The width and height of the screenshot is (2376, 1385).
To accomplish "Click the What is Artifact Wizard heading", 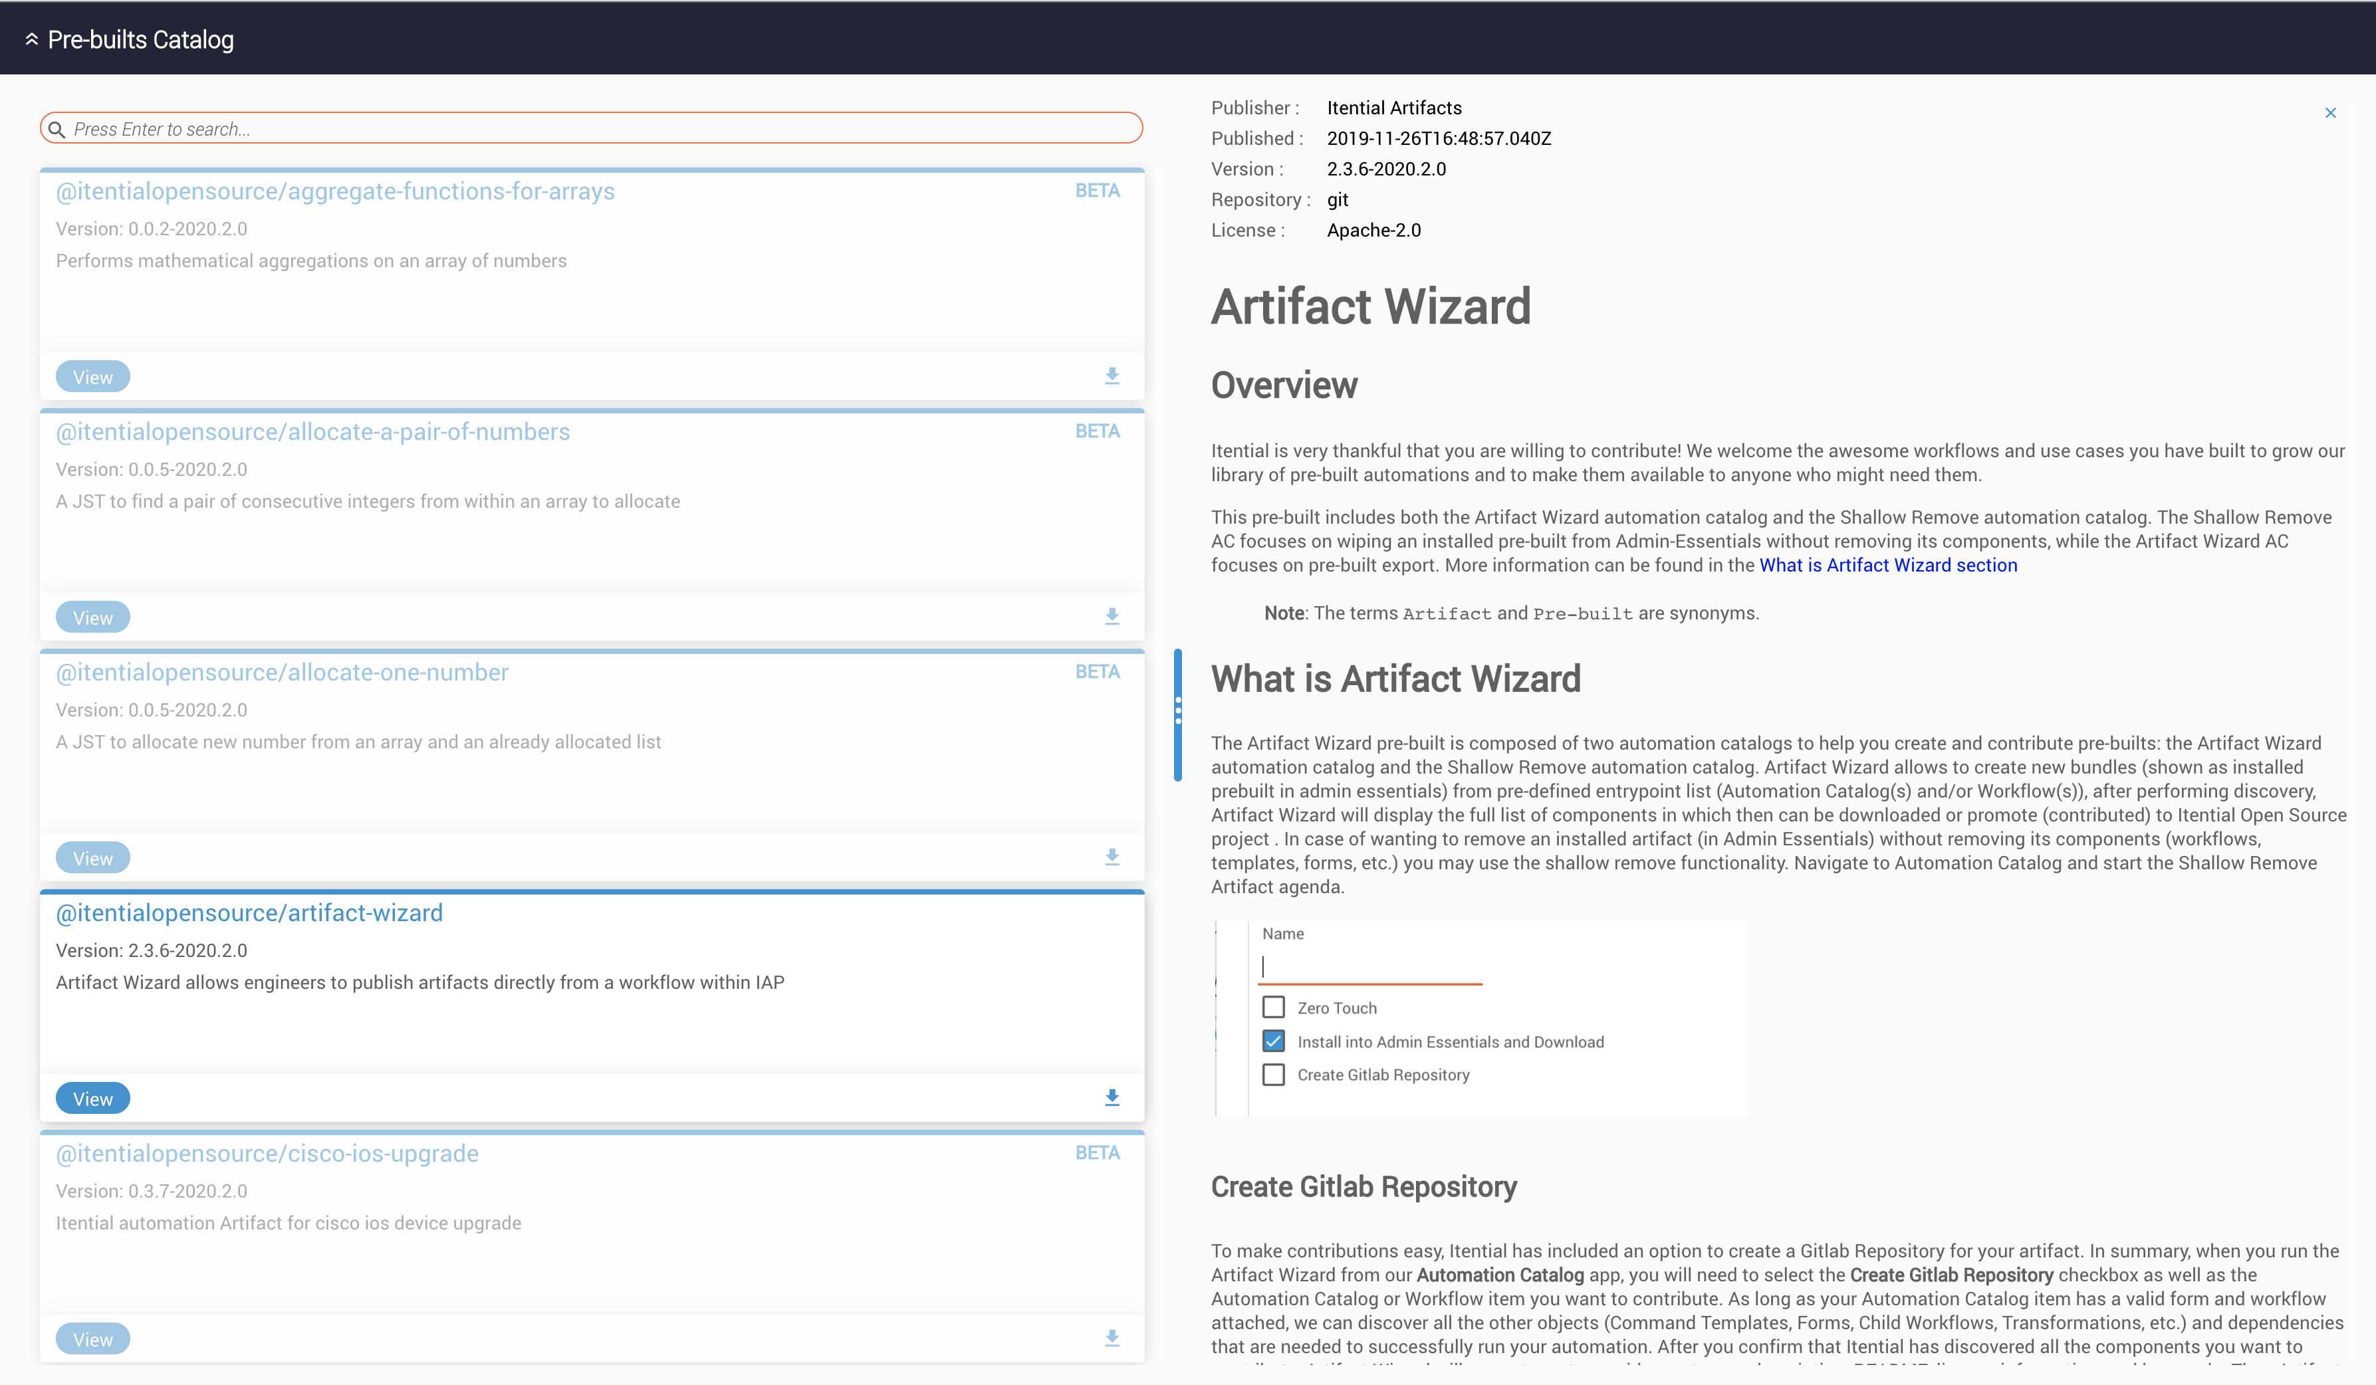I will pyautogui.click(x=1395, y=679).
